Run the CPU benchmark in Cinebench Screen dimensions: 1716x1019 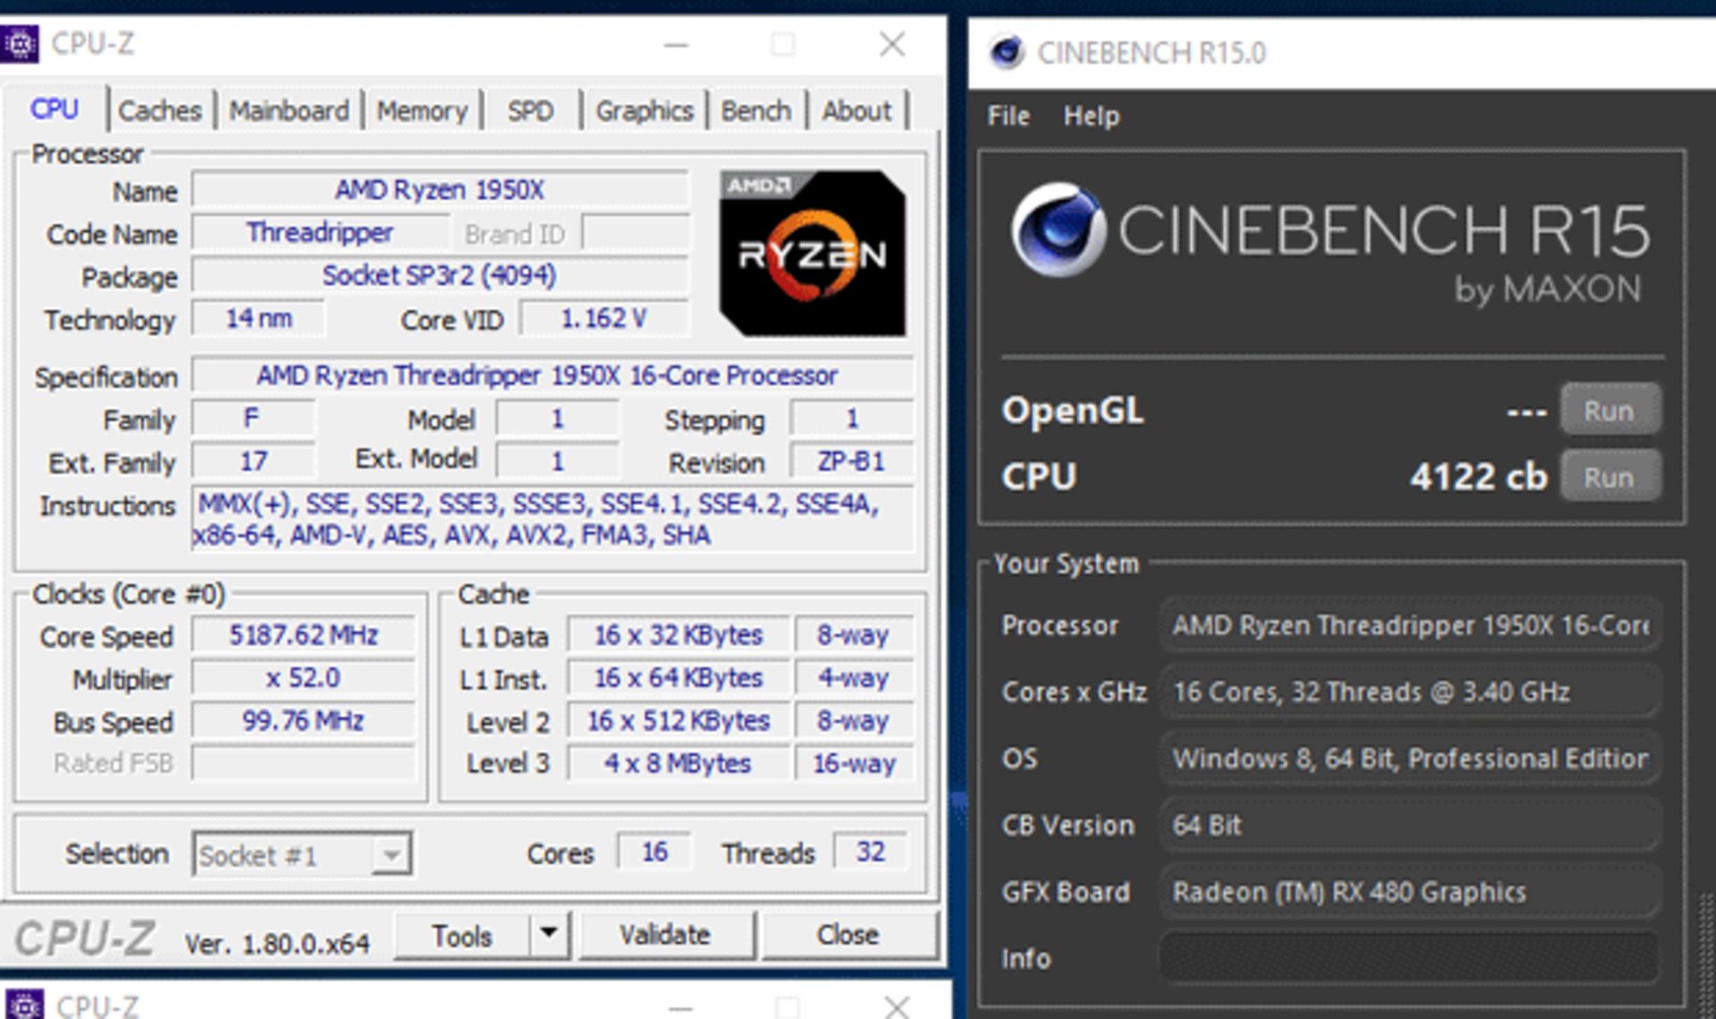(x=1610, y=476)
